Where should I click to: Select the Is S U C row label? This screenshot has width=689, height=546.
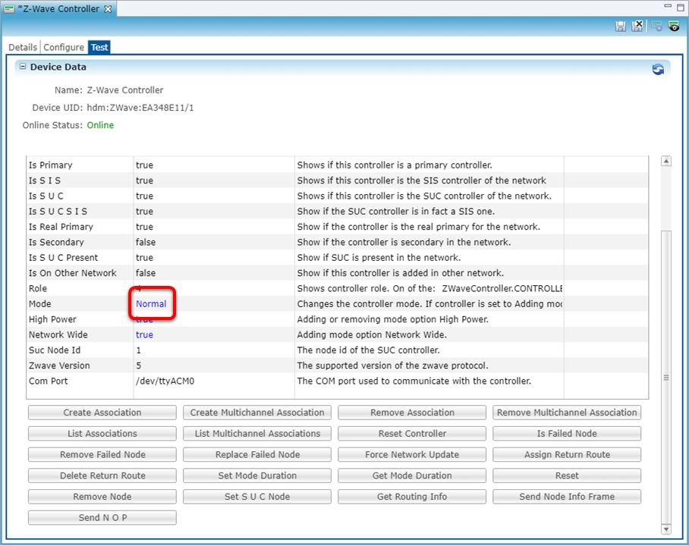coord(46,196)
